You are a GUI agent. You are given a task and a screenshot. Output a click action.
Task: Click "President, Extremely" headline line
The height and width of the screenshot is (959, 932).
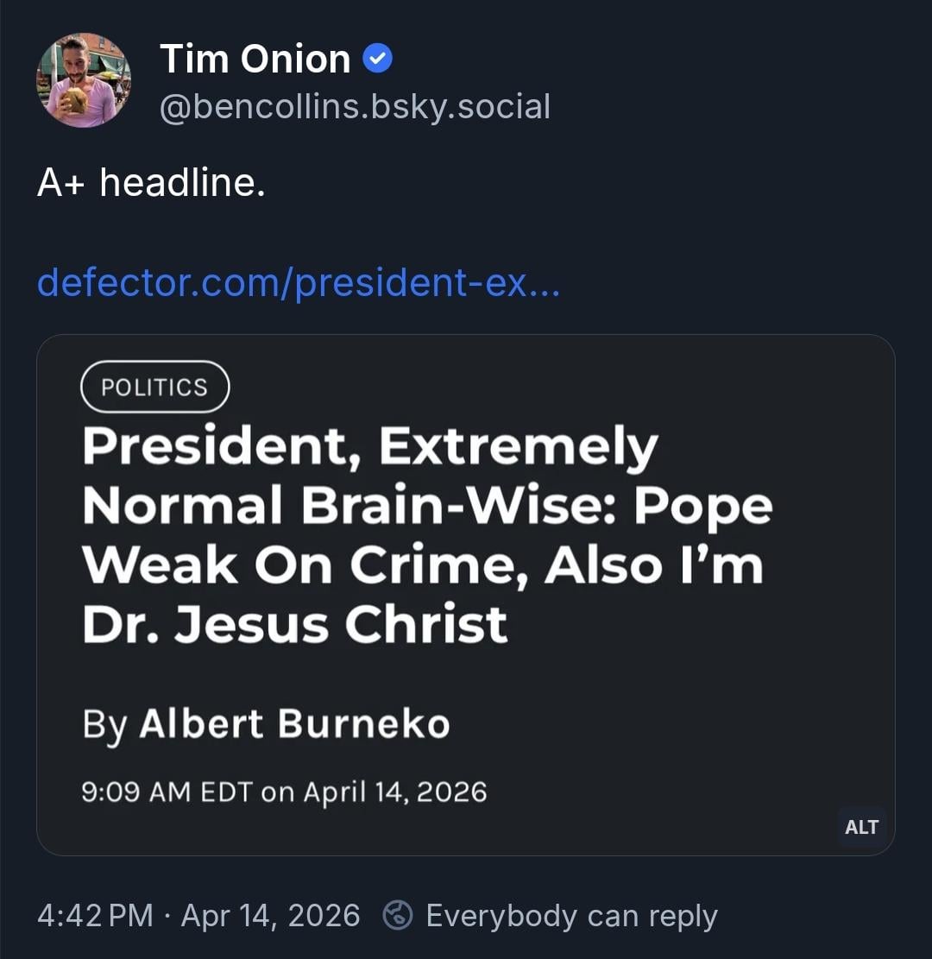pyautogui.click(x=370, y=447)
